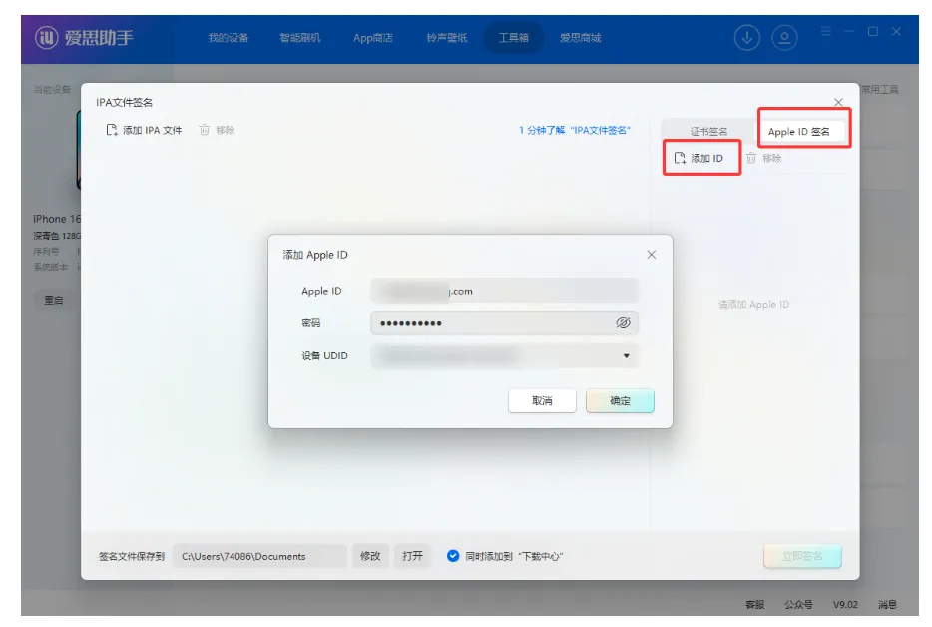
Task: Click 确定 to confirm Apple ID
Action: click(x=620, y=401)
